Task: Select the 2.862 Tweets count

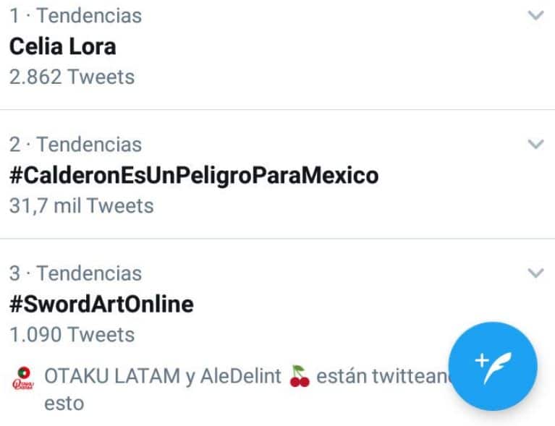Action: [72, 77]
